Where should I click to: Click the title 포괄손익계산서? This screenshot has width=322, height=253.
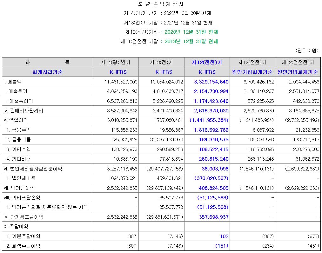pos(161,4)
